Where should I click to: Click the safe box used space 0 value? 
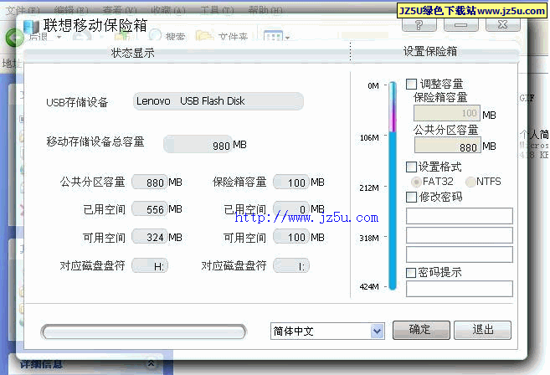291,209
